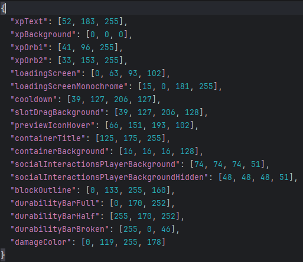The image size is (303, 262).
Task: Click the "damageColor" key
Action: click(41, 242)
